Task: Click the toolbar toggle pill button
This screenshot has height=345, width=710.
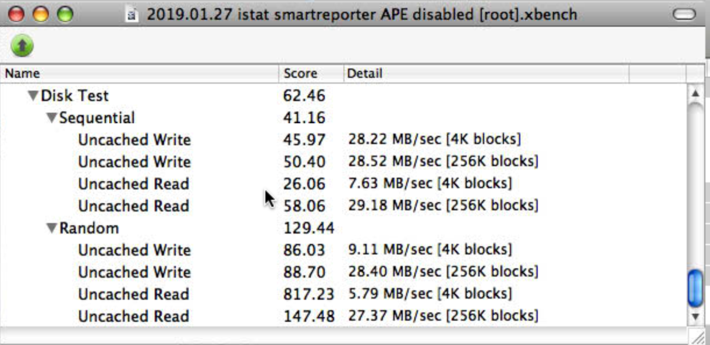Action: (x=684, y=15)
